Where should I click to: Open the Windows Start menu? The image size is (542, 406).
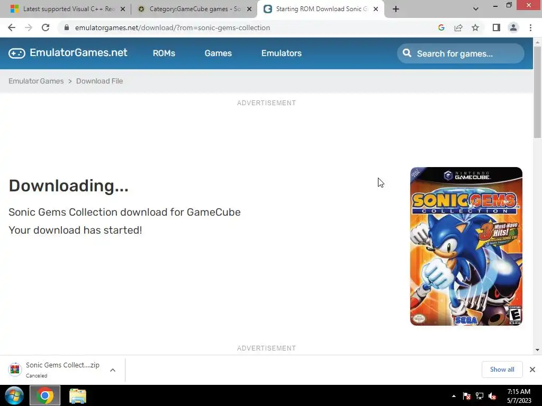point(14,395)
